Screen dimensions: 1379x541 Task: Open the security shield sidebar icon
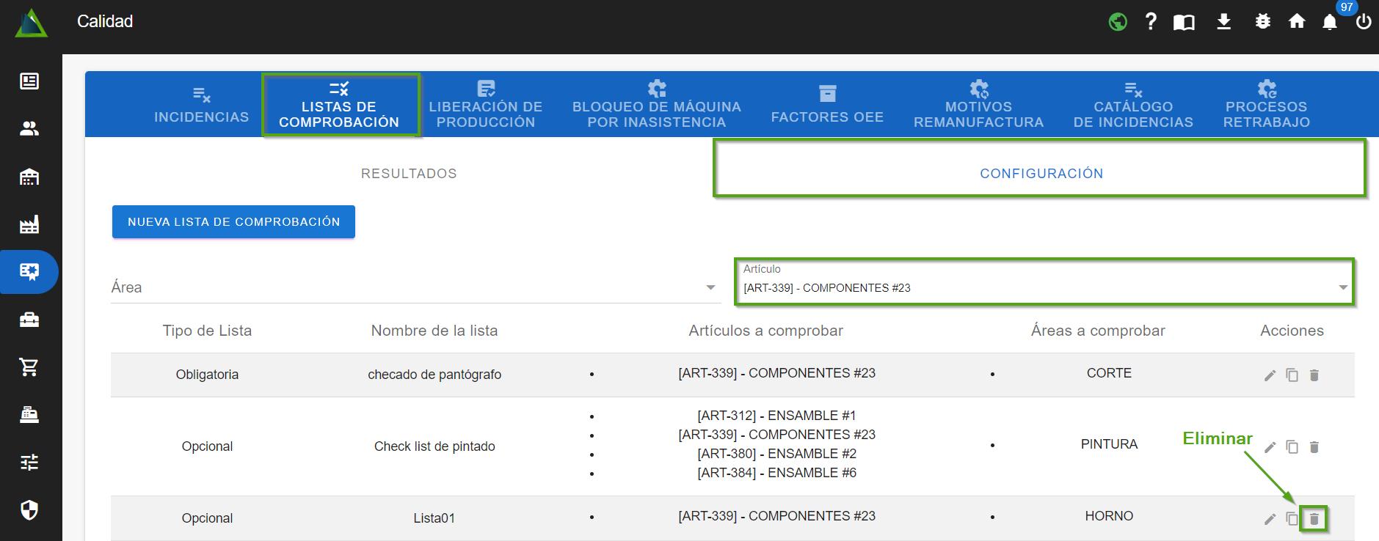29,509
